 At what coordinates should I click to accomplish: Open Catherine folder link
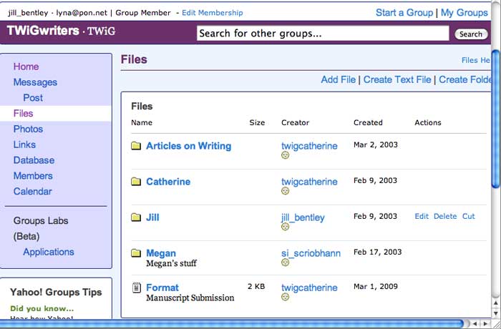click(168, 182)
